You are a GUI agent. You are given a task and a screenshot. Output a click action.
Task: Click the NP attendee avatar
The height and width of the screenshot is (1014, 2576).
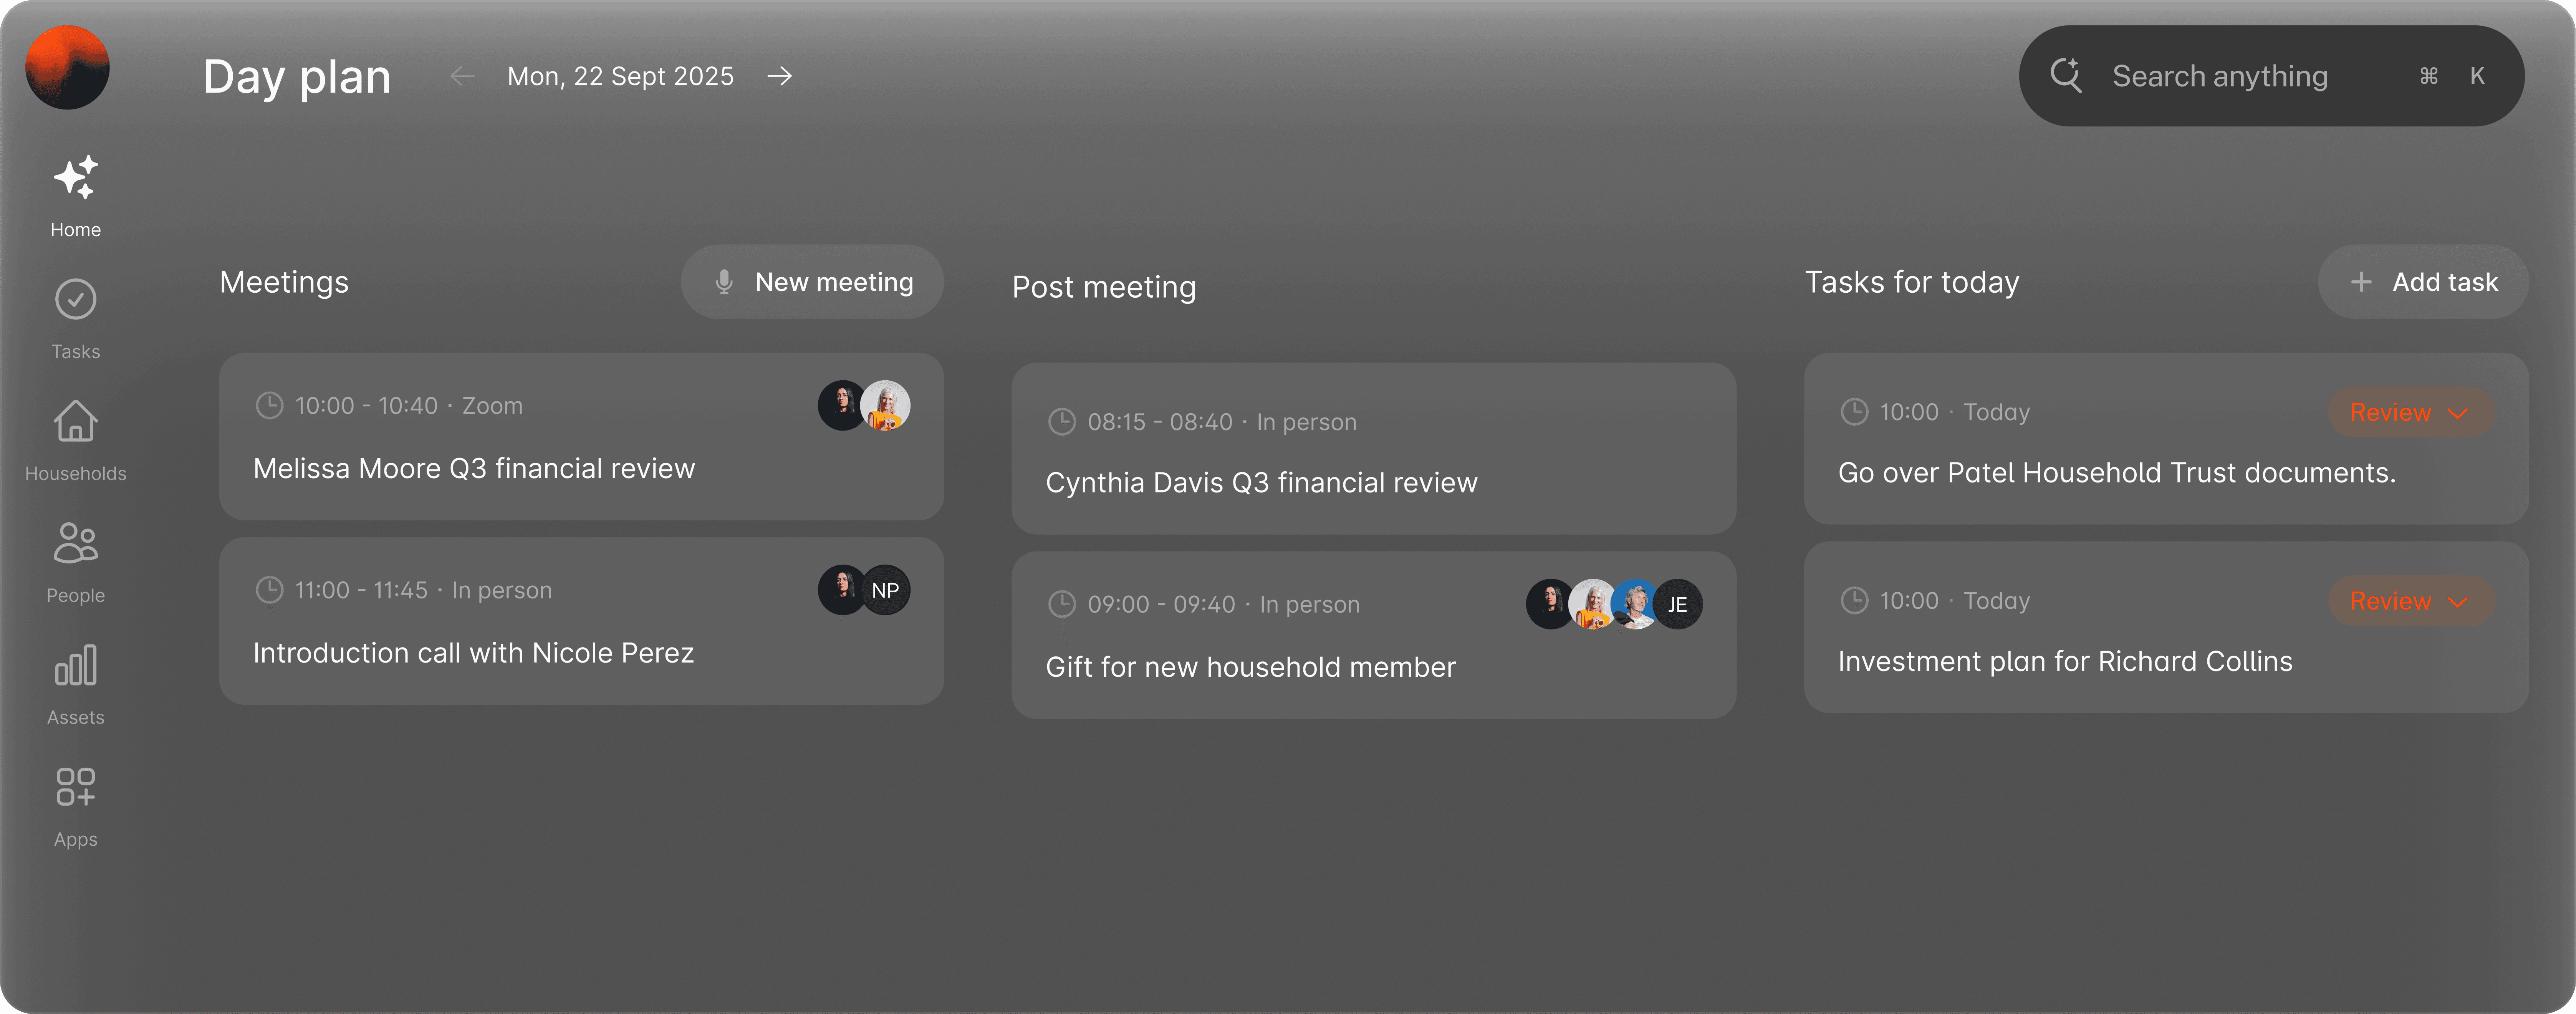pos(885,590)
